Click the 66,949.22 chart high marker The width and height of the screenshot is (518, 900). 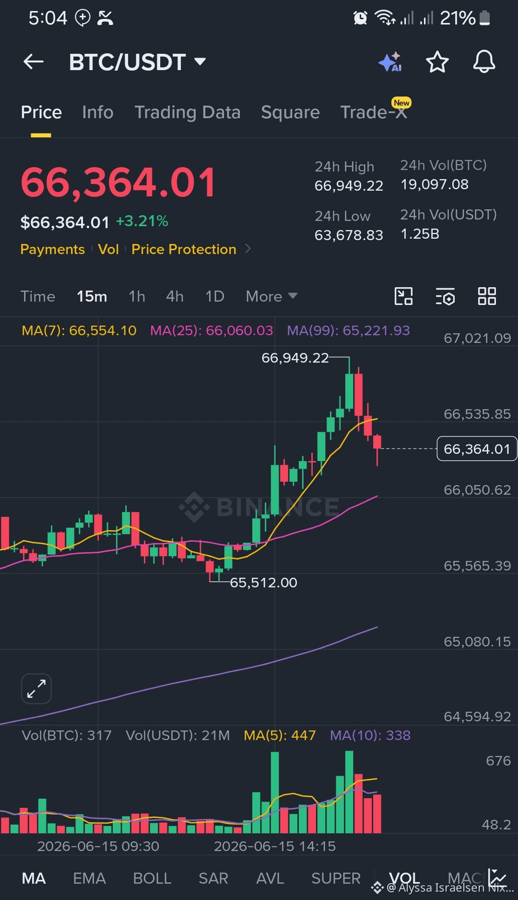point(295,358)
